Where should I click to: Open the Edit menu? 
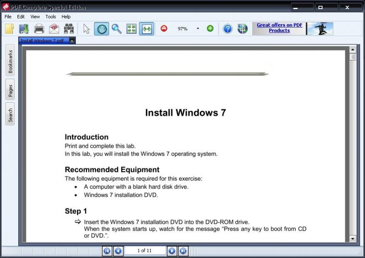[x=21, y=17]
